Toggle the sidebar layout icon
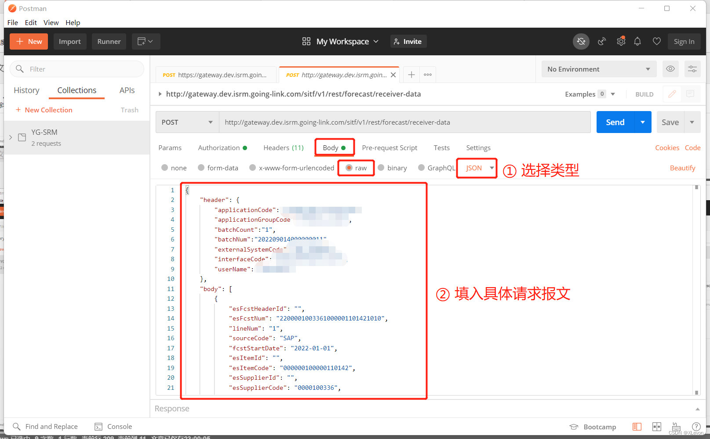Image resolution: width=710 pixels, height=439 pixels. [x=637, y=427]
